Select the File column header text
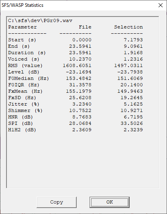167x214 pixels. [x=85, y=27]
